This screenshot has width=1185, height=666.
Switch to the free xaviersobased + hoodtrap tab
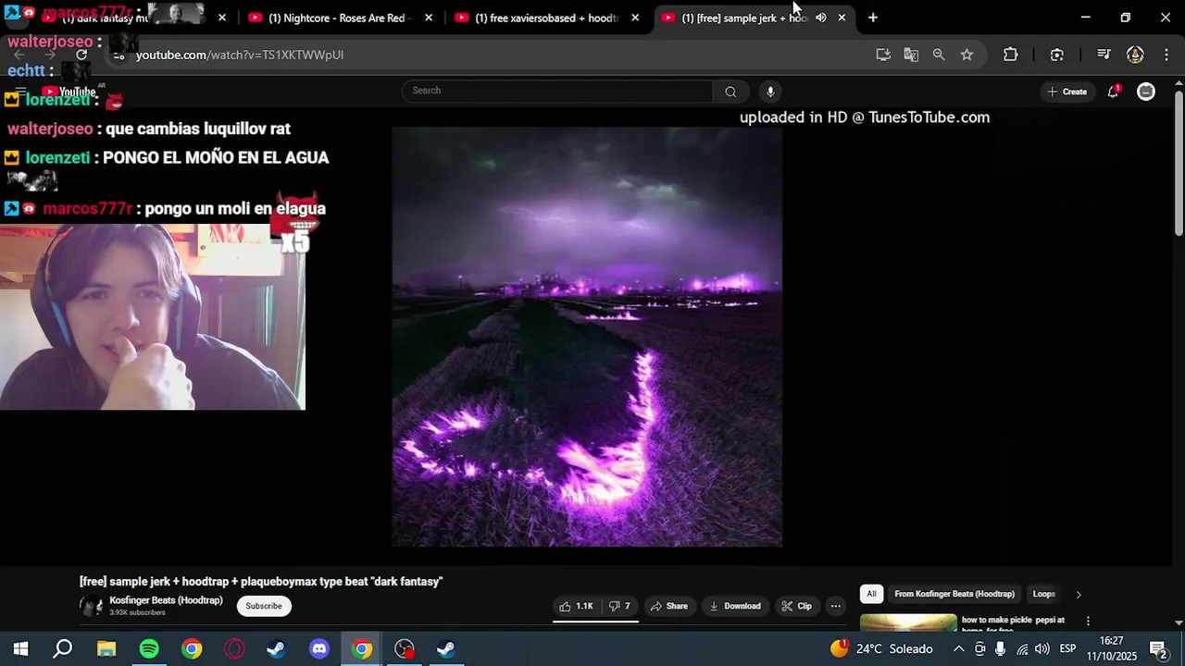click(x=546, y=18)
